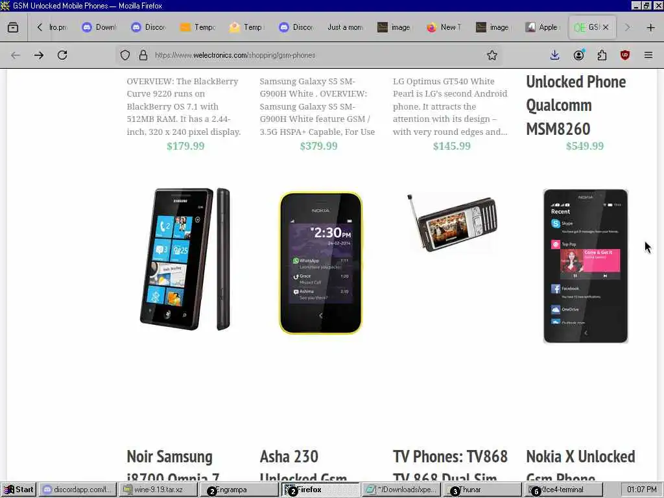Open the Nokia Asha 230 phone image
Viewport: 664px width, 498px height.
(320, 263)
